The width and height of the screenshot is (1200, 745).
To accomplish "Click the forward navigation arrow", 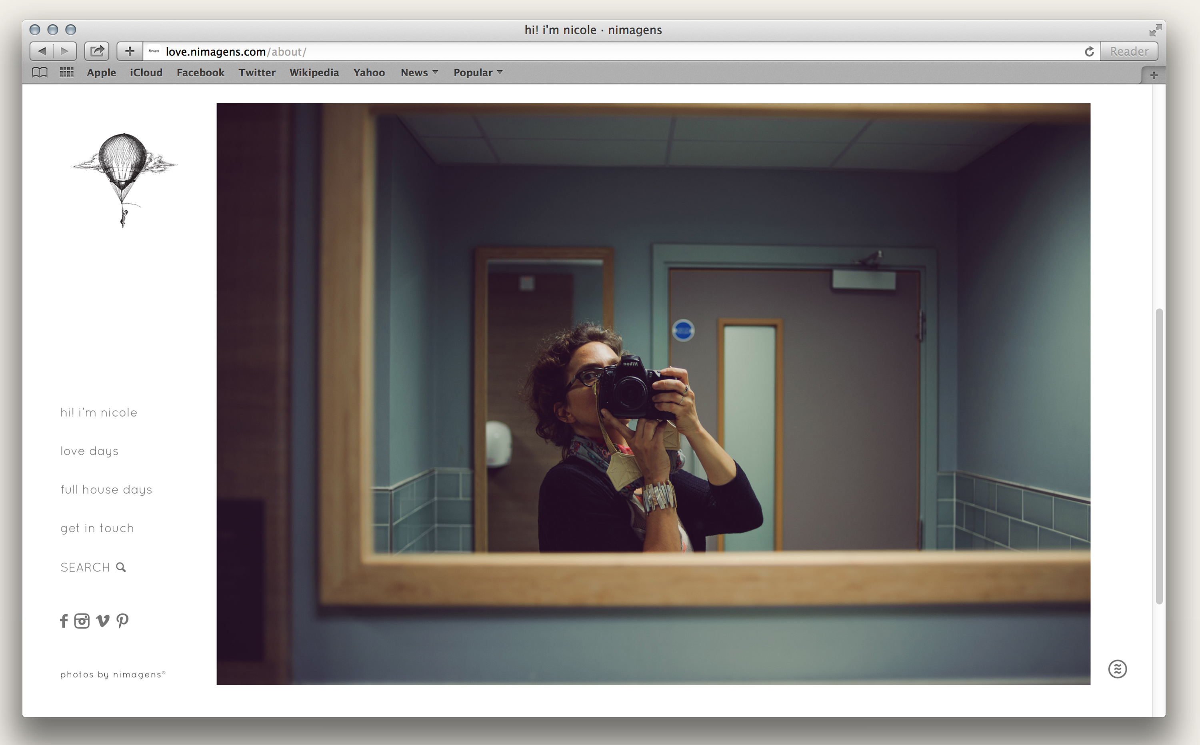I will [64, 51].
